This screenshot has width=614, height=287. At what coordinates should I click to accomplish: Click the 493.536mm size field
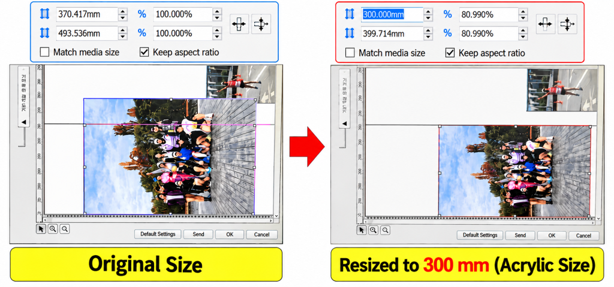click(87, 34)
